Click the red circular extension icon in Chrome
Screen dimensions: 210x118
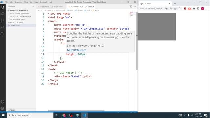point(185,8)
